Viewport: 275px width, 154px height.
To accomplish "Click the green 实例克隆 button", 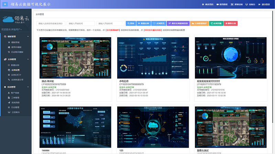I will click(x=216, y=23).
